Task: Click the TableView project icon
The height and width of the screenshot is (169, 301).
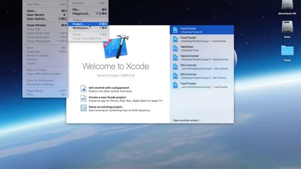Action: point(175,48)
